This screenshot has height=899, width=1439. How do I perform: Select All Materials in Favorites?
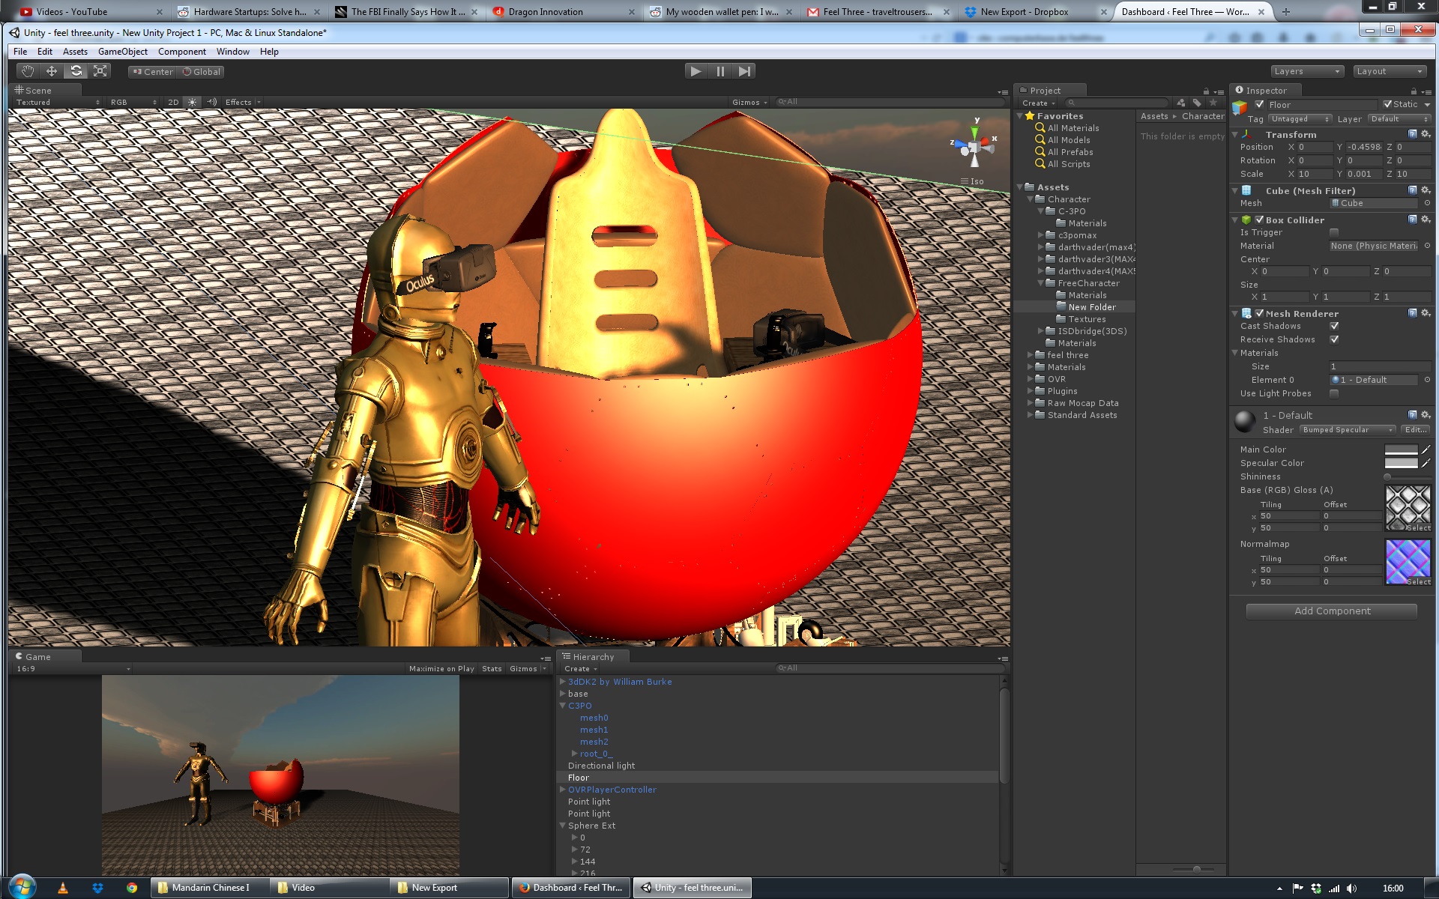click(x=1073, y=128)
